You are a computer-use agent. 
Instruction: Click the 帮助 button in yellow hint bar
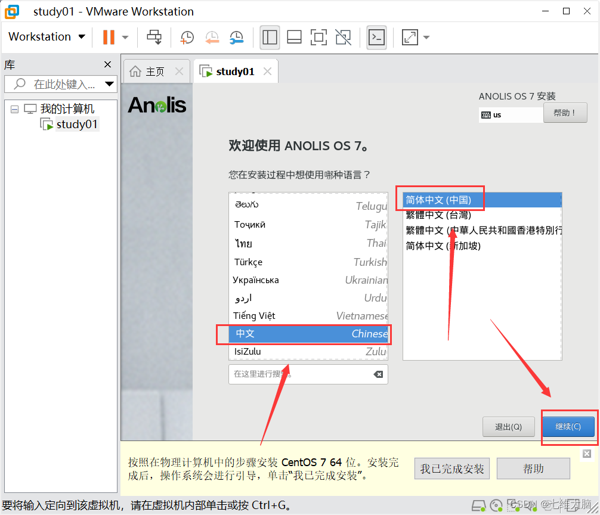pos(533,469)
